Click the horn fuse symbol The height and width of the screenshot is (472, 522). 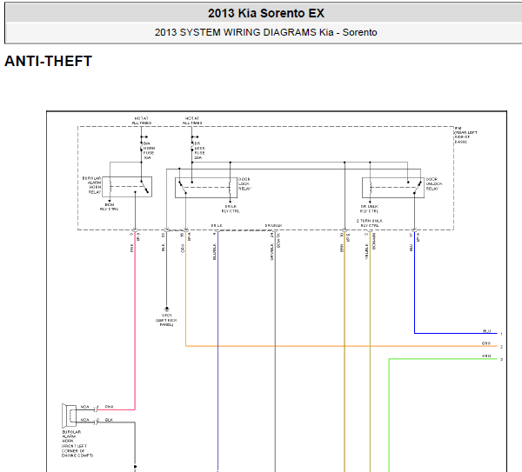tap(141, 148)
